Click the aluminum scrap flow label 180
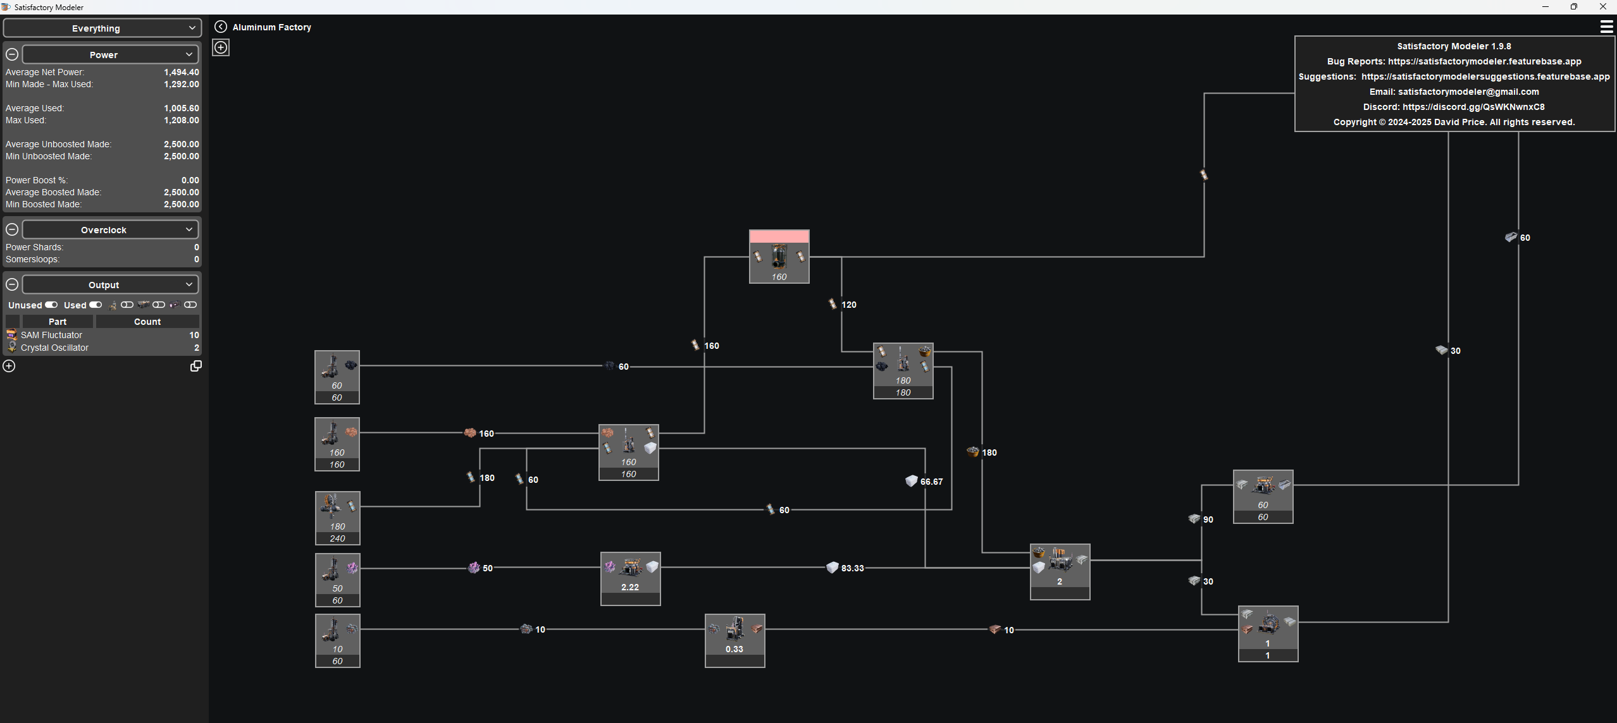This screenshot has width=1617, height=723. [x=989, y=453]
